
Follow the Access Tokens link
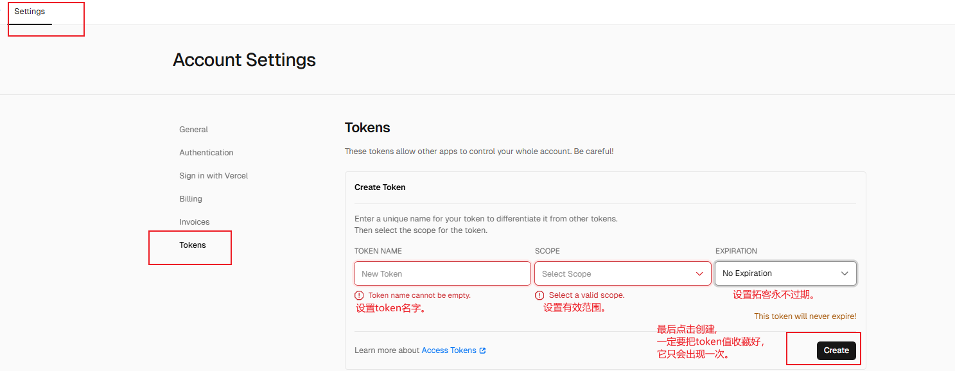coord(448,350)
